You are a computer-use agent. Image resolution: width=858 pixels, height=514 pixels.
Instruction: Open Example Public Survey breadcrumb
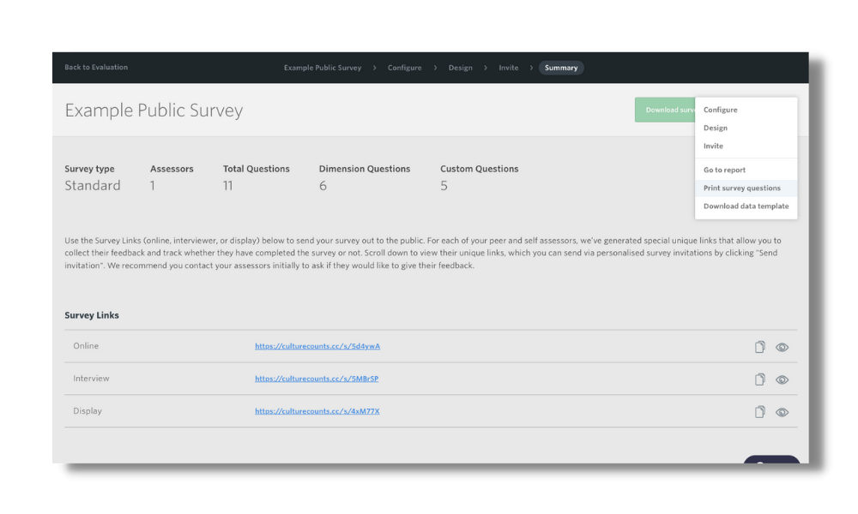click(x=323, y=68)
